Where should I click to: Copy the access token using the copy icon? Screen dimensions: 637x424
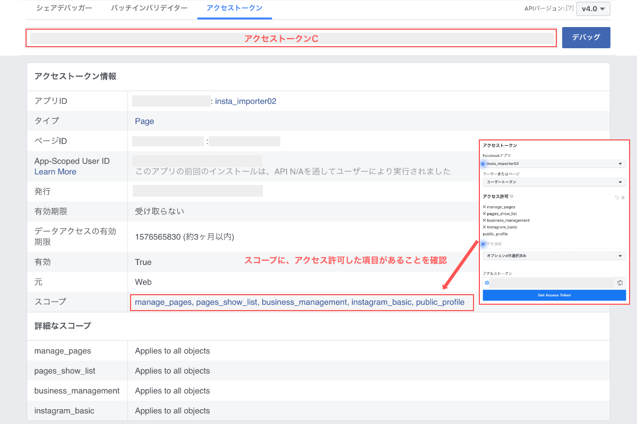tap(620, 282)
